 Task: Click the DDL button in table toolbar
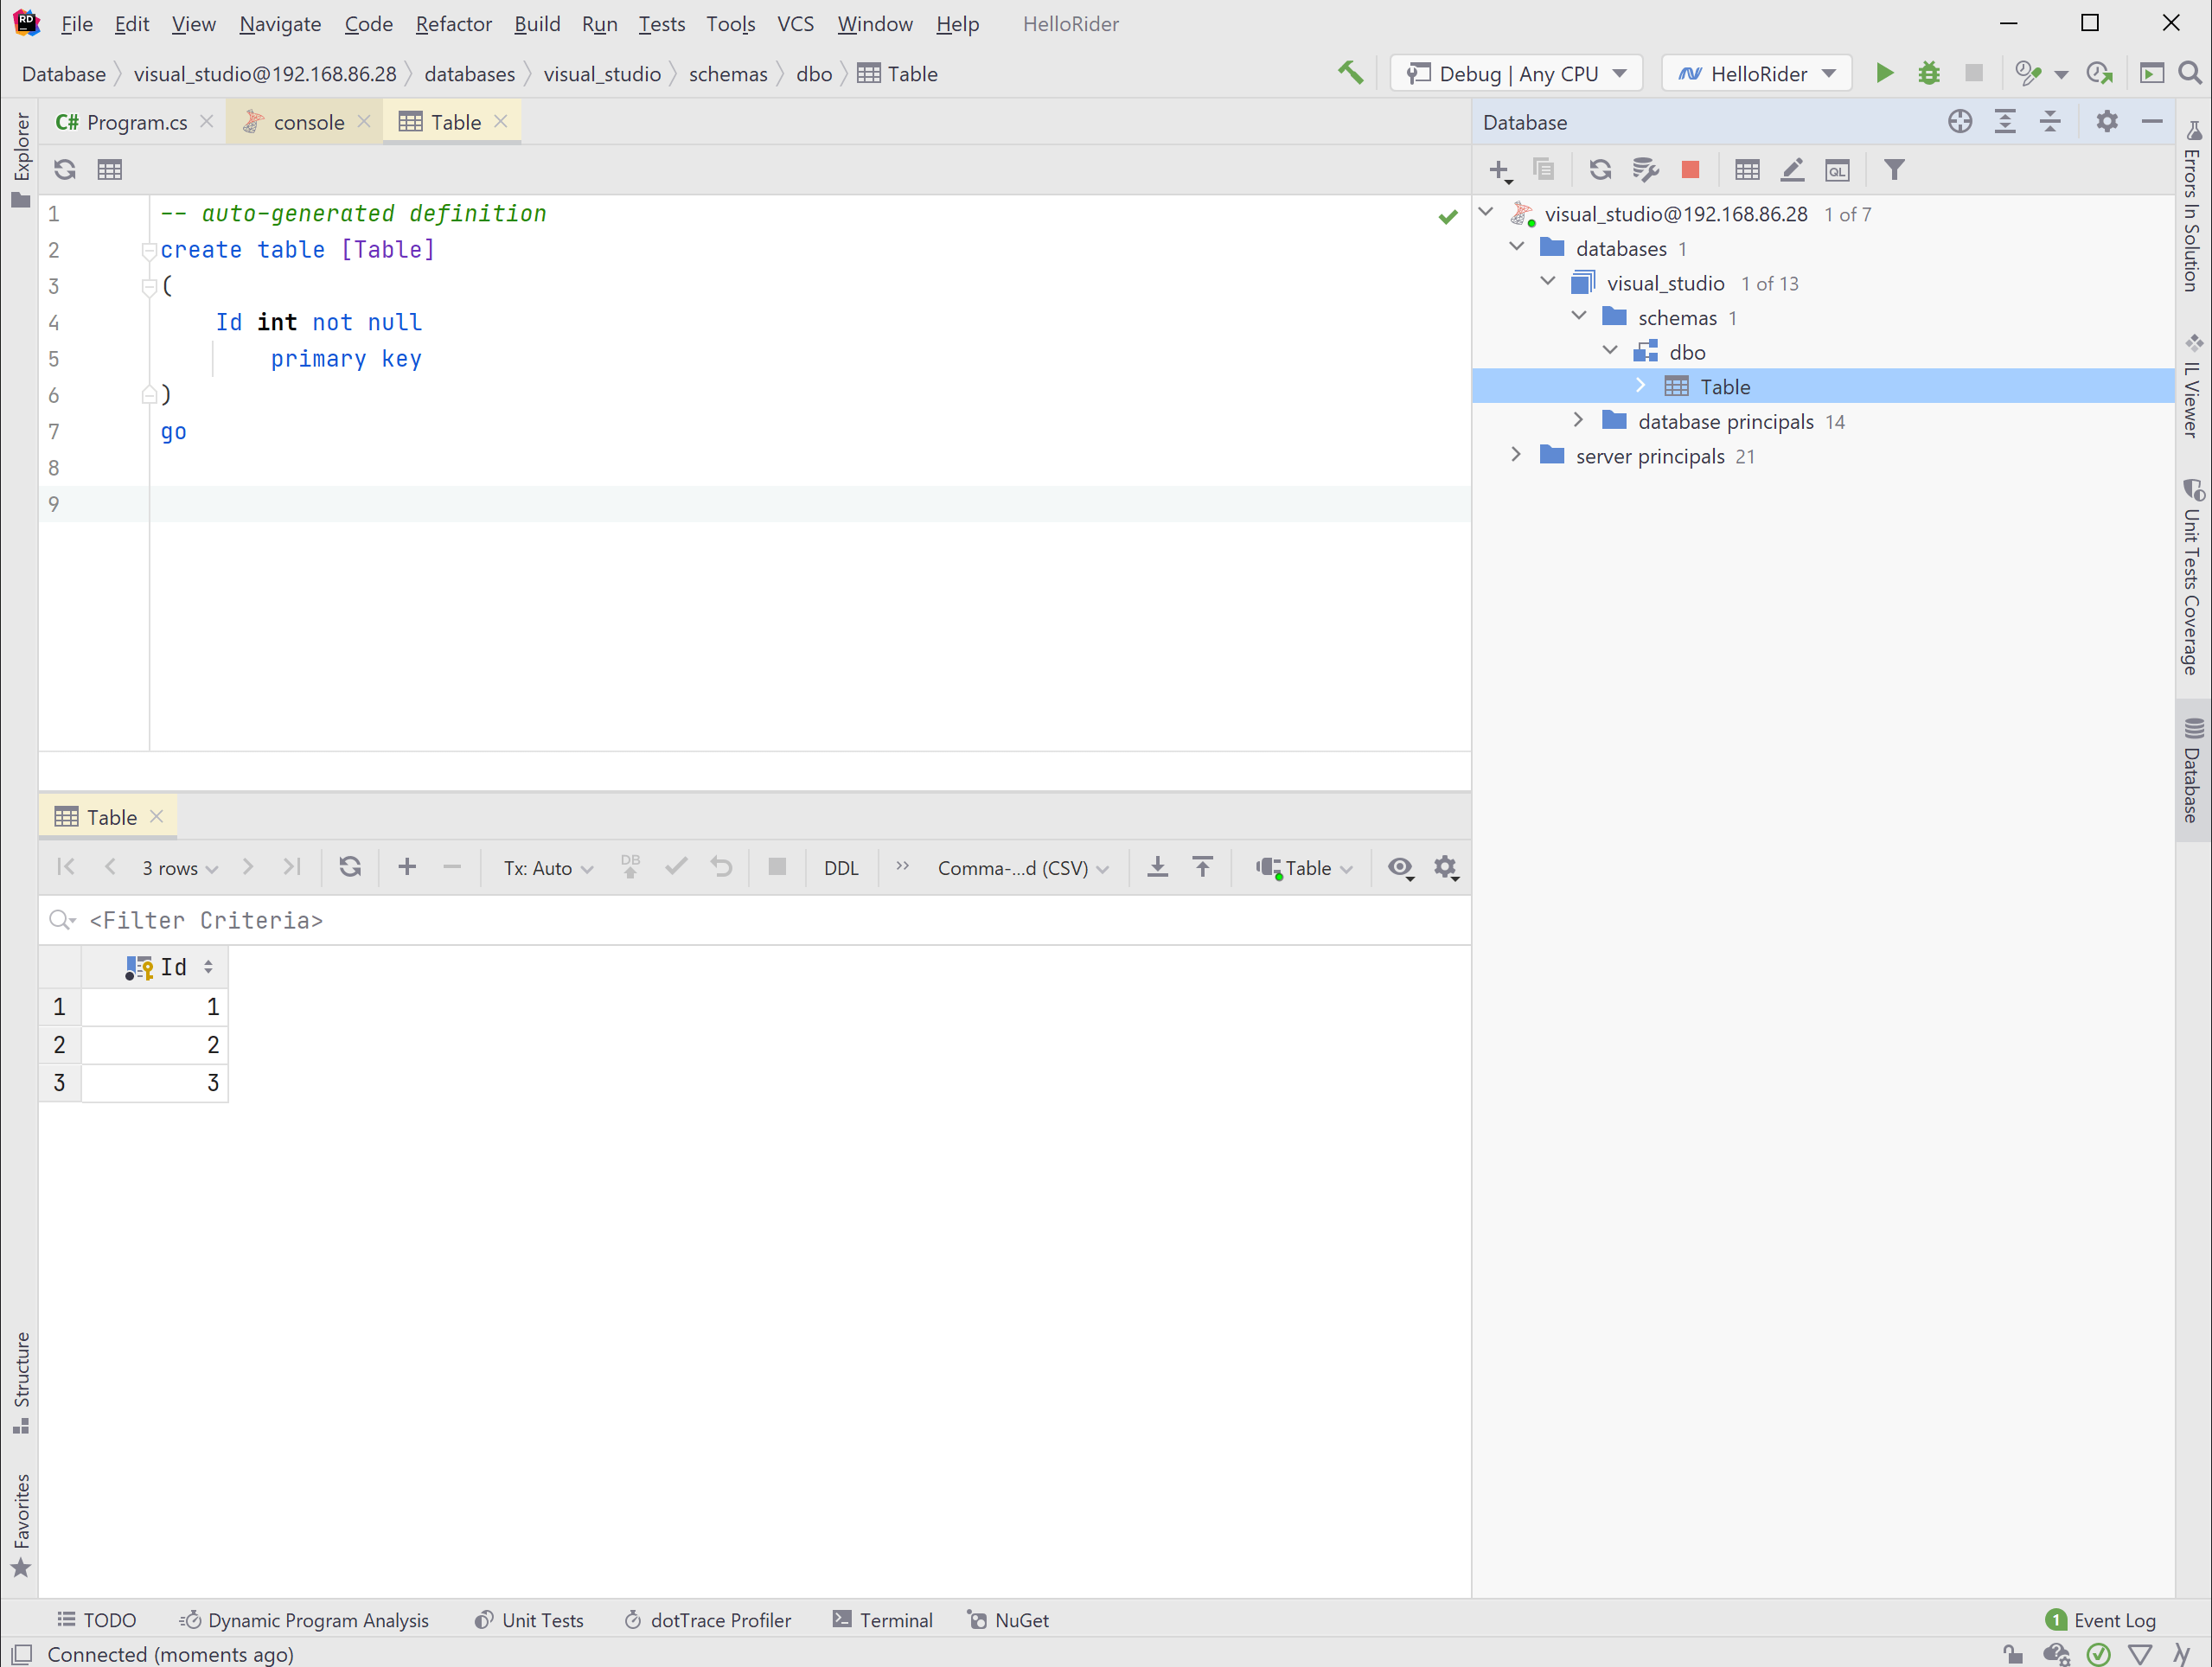pyautogui.click(x=839, y=865)
